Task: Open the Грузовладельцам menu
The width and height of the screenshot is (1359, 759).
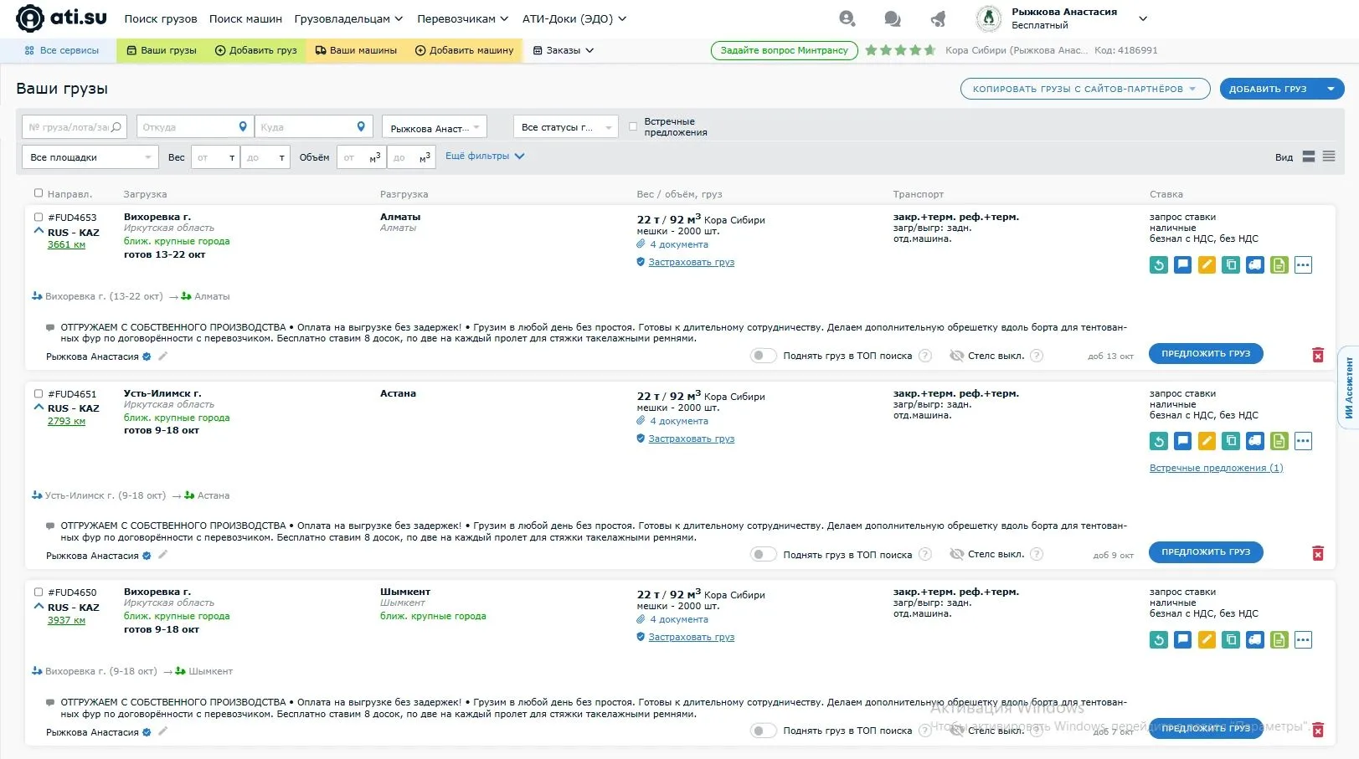Action: (348, 18)
